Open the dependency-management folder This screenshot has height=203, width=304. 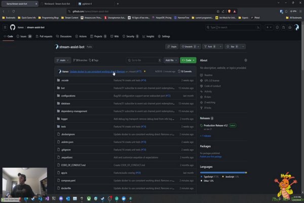pyautogui.click(x=74, y=111)
